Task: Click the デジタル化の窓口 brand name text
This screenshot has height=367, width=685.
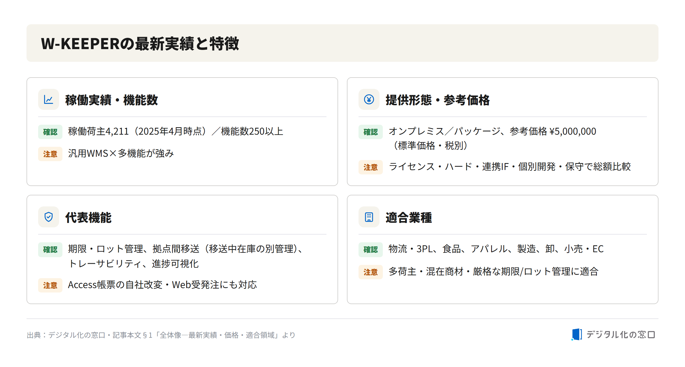Action: click(621, 335)
